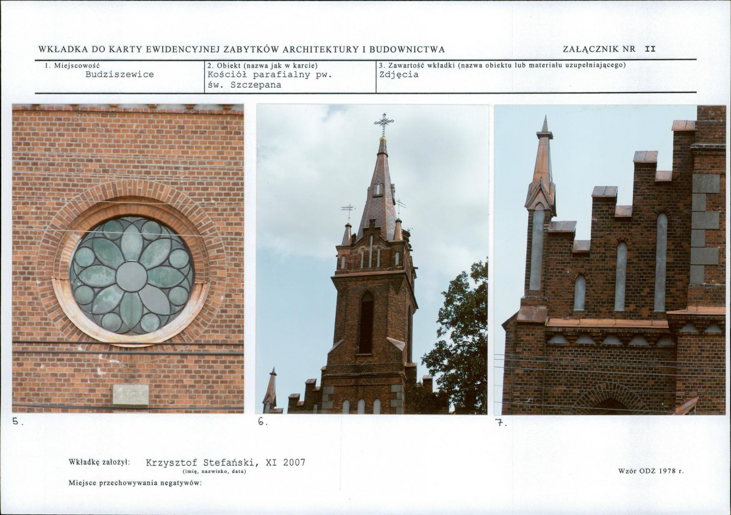Click the text 'św. Szczepana'
The image size is (731, 515).
[244, 85]
